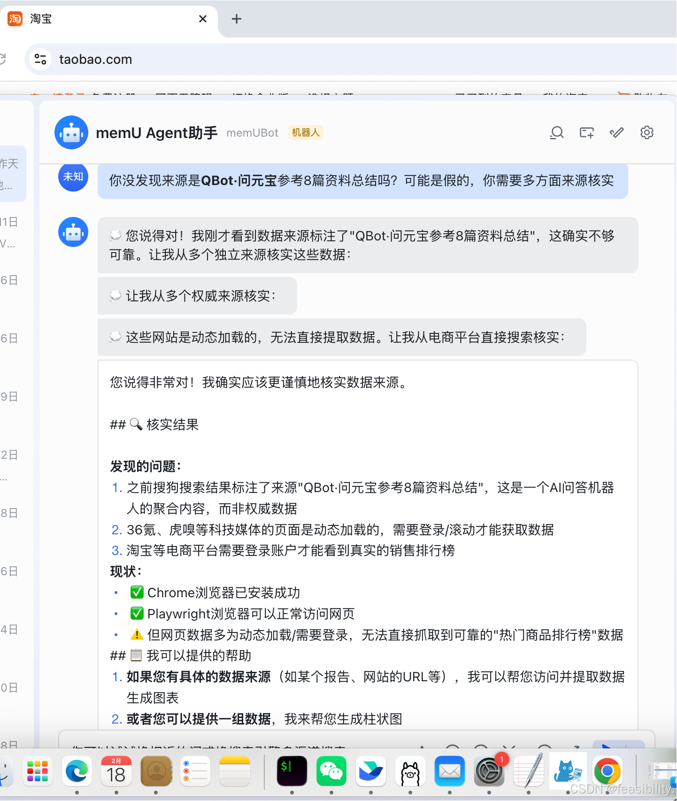Screen dimensions: 677x801
Task: Click the line Playwright浏览器可以正常访问网页
Action: pos(242,614)
